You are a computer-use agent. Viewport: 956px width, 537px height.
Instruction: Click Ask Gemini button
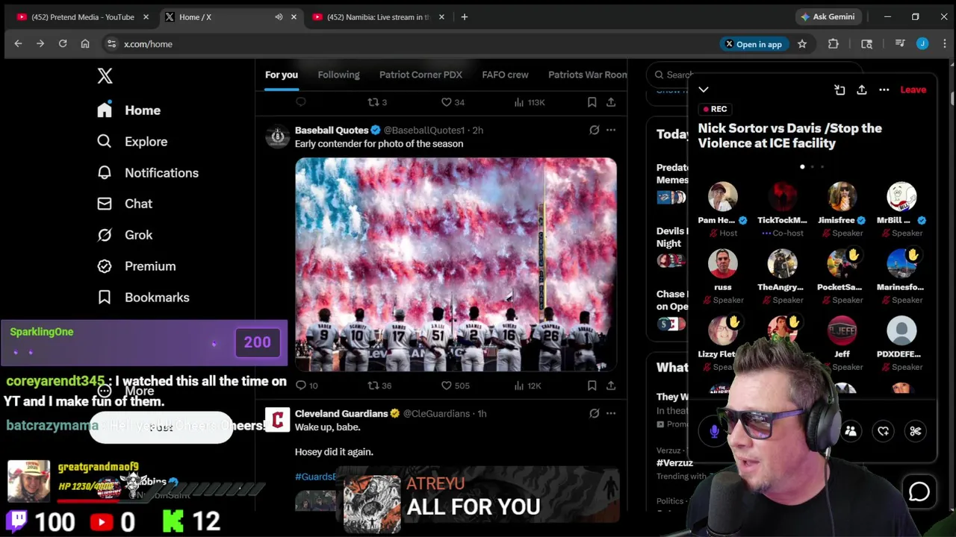point(828,16)
